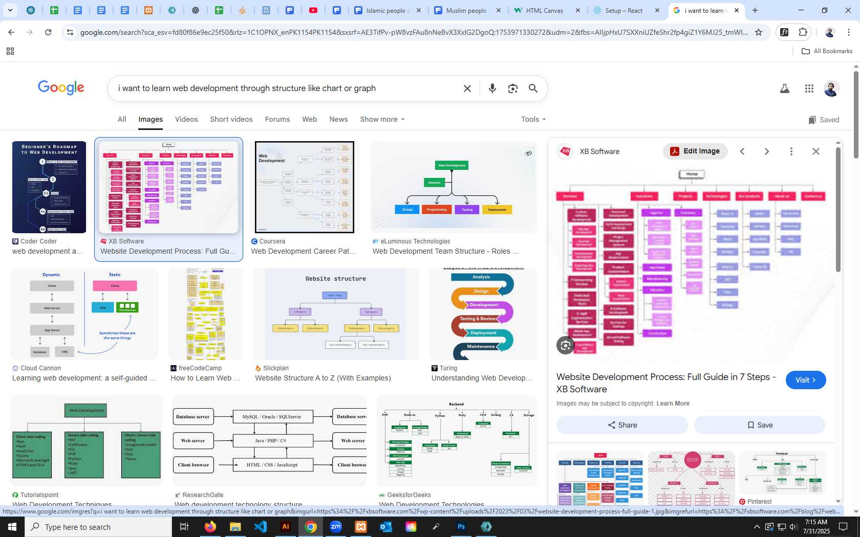Viewport: 860px width, 537px height.
Task: Open the Chrome apps grid shortcut
Action: (10, 51)
